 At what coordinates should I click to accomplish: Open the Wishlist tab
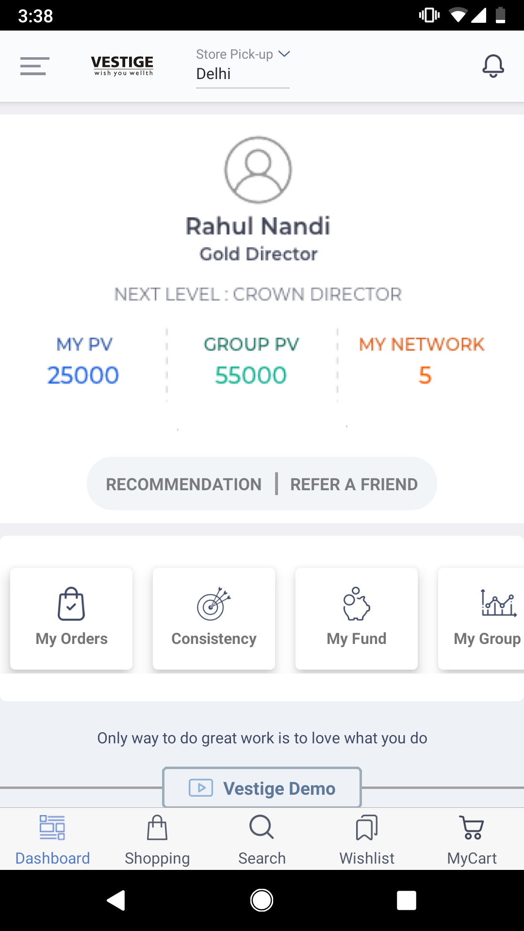tap(367, 840)
